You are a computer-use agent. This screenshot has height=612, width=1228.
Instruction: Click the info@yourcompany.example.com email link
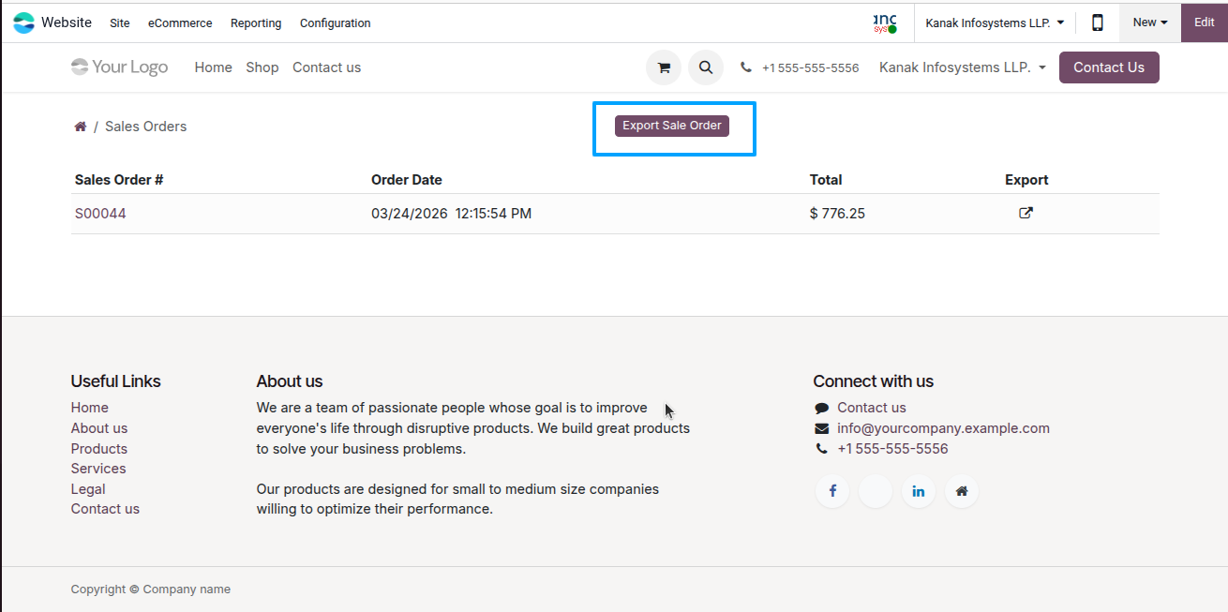pyautogui.click(x=943, y=428)
